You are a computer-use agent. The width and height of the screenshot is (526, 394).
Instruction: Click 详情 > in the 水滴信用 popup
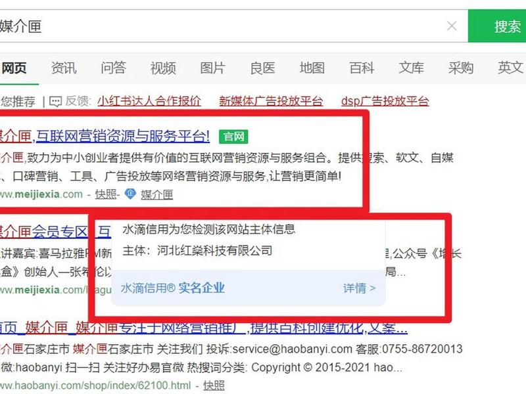[x=359, y=288]
